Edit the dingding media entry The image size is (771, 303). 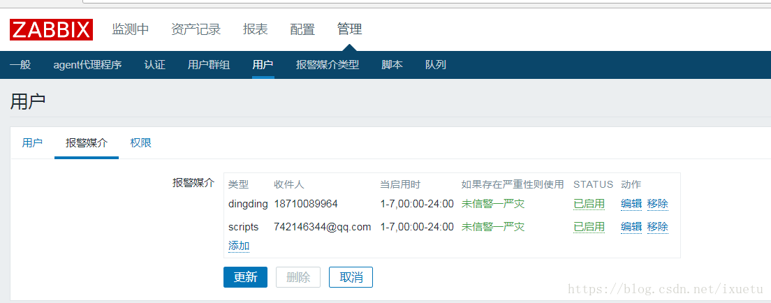tap(631, 204)
